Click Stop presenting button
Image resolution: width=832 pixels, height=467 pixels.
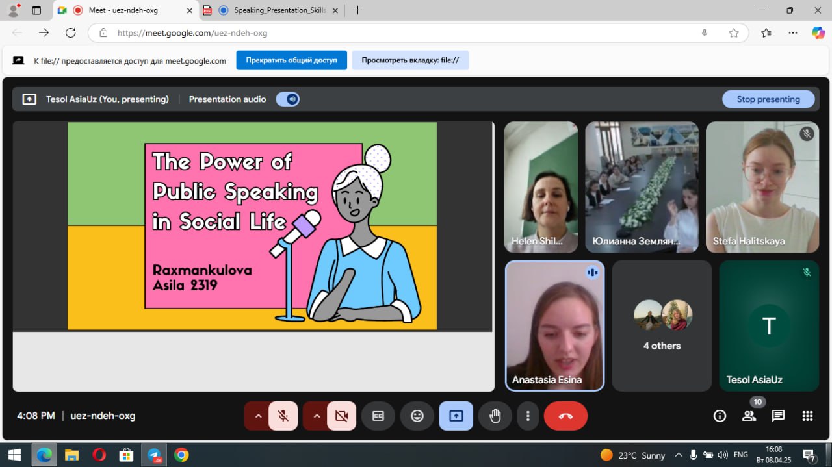click(x=768, y=99)
